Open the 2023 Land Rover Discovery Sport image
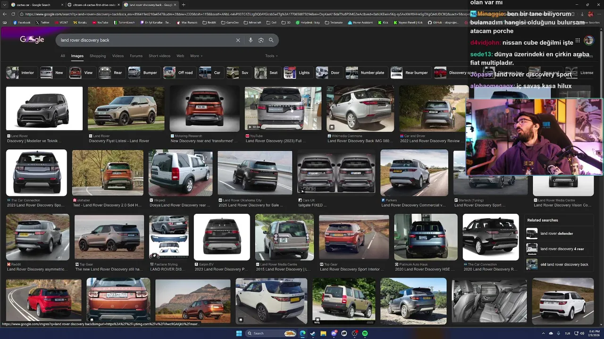The height and width of the screenshot is (339, 604). point(36,172)
